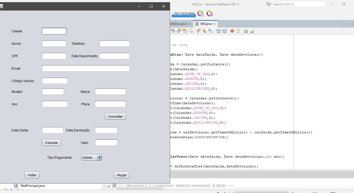Click Java cup icon in form title bar
This screenshot has height=193, width=354.
click(x=1, y=6)
